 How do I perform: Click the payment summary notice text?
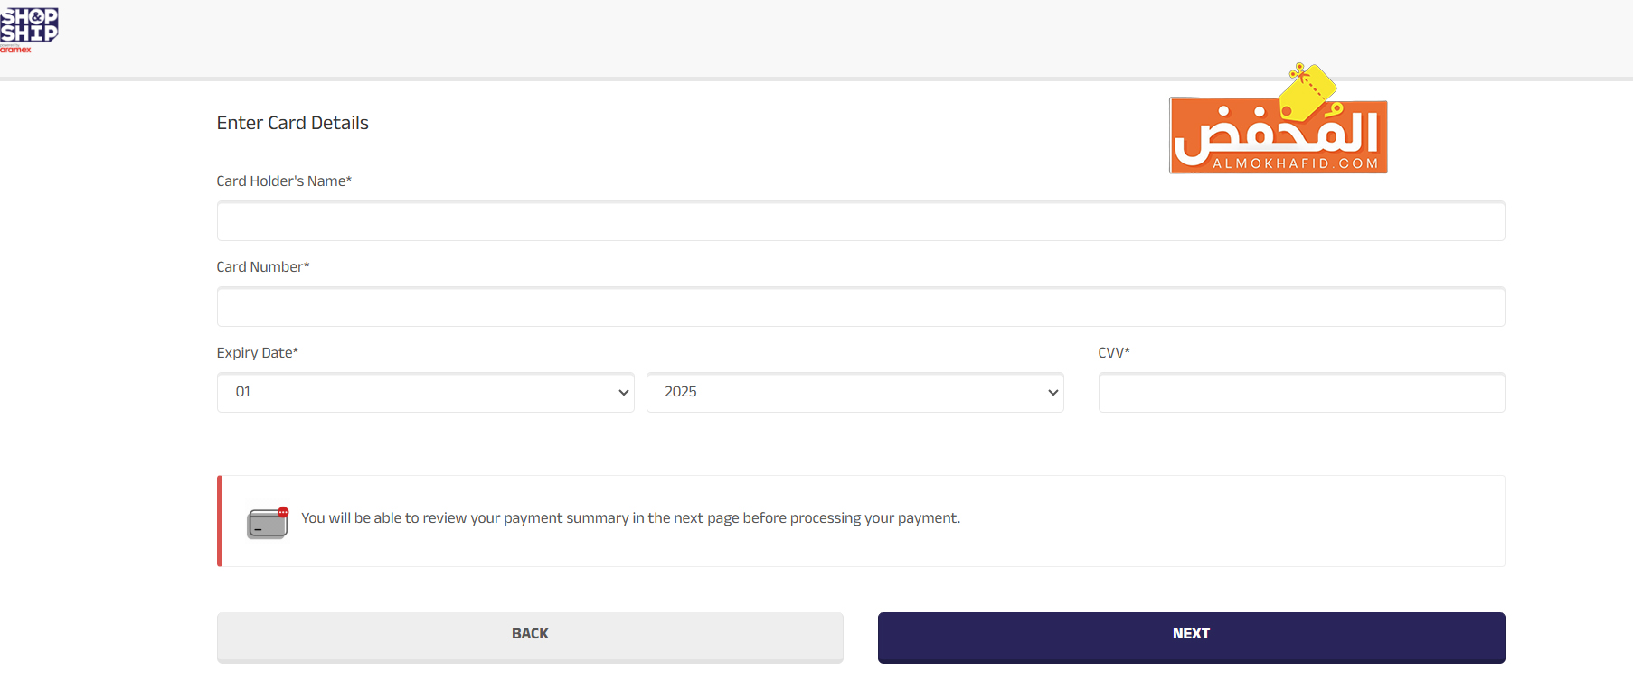coord(630,518)
